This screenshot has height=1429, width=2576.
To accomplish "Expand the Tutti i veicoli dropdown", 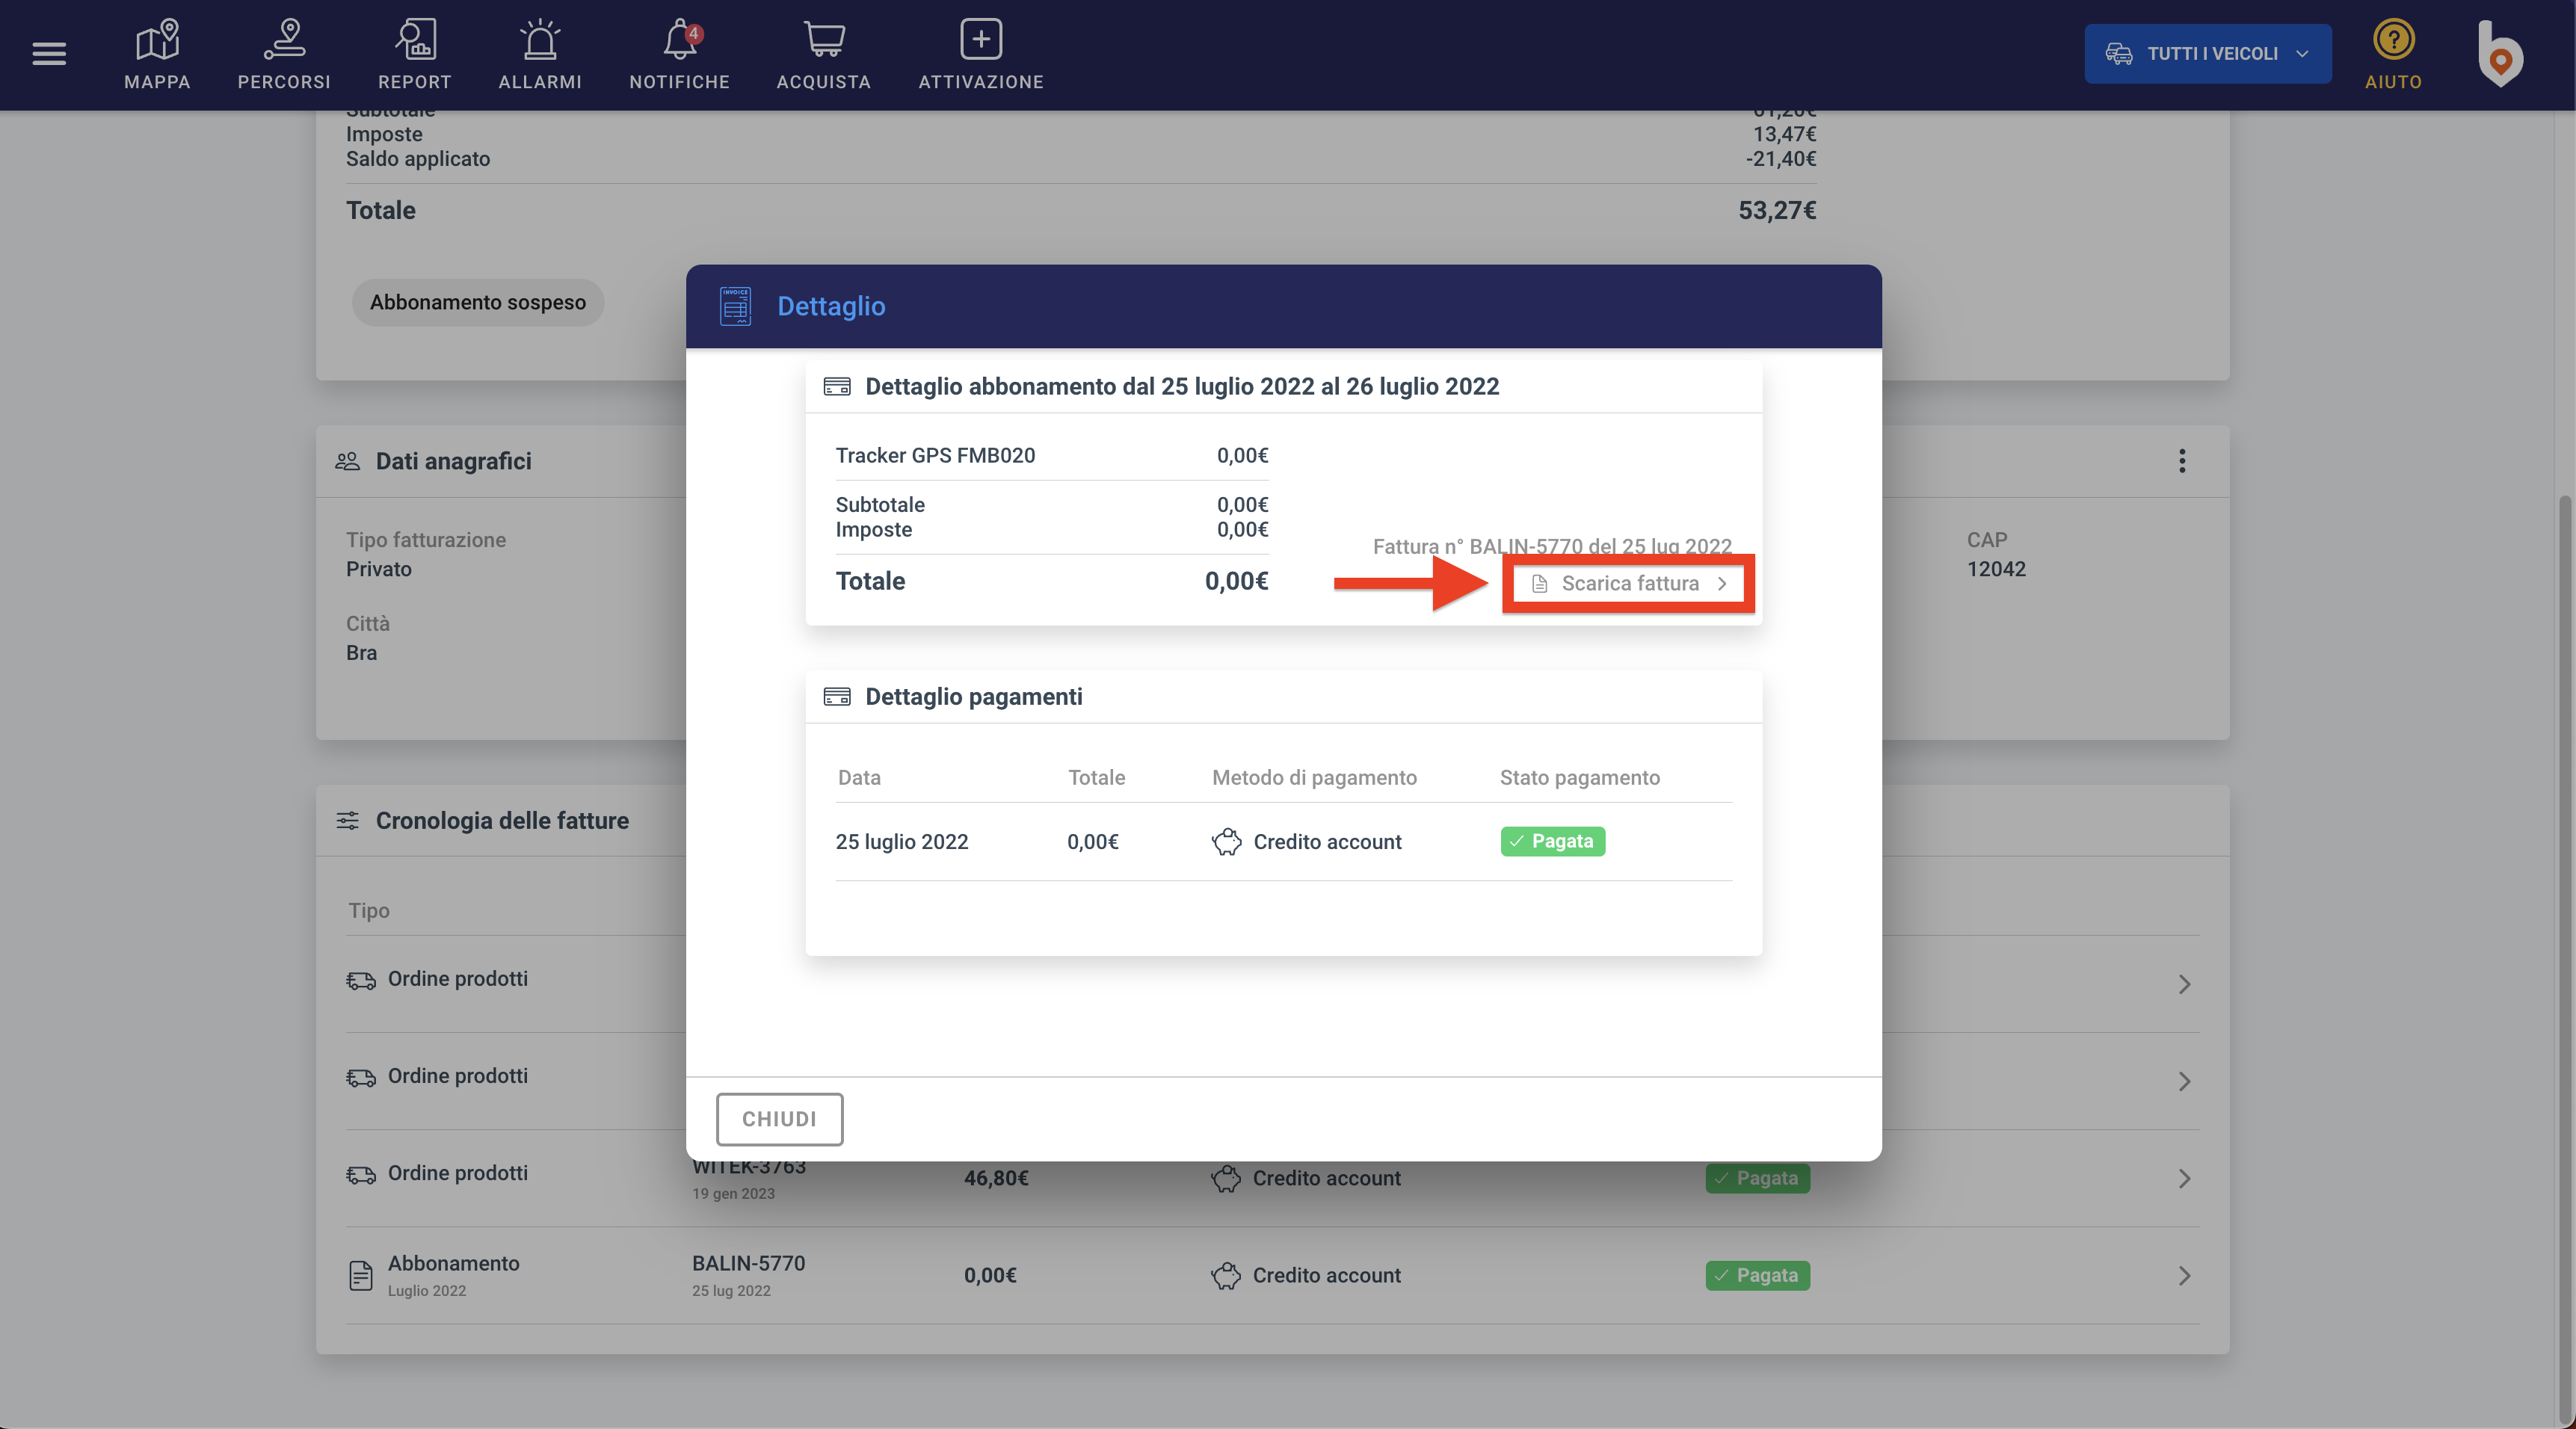I will click(x=2208, y=54).
